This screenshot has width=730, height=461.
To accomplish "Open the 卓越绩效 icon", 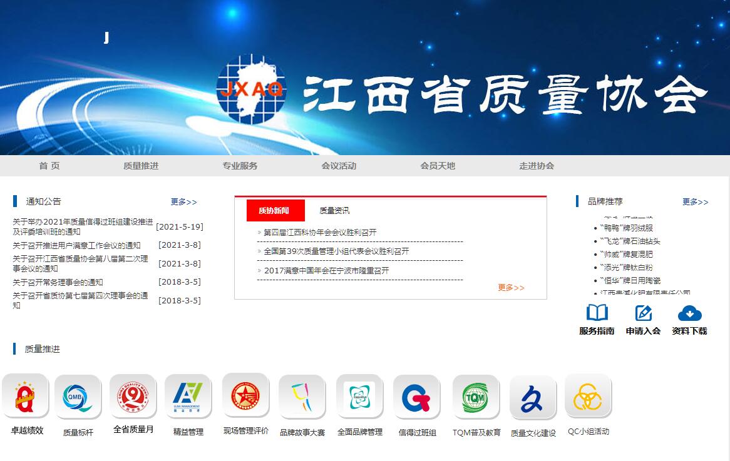I will tap(26, 397).
